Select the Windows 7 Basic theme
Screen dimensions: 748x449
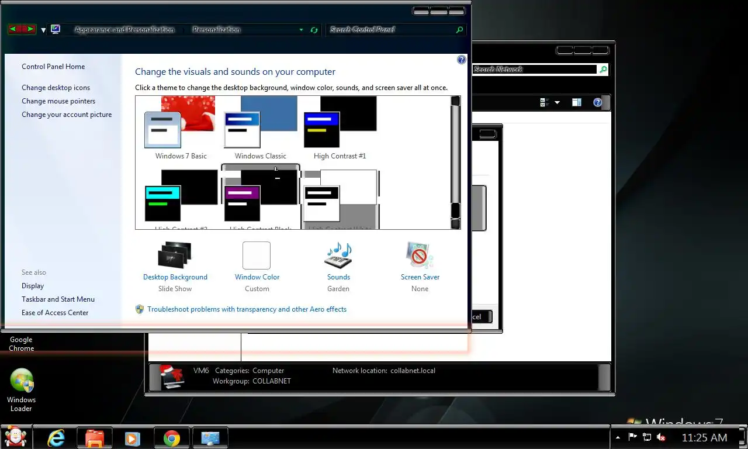[x=181, y=129]
